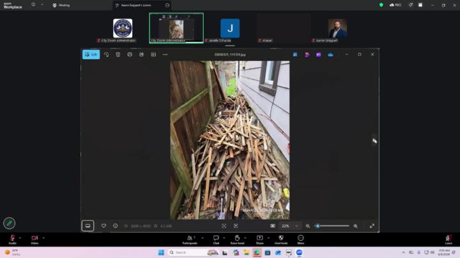This screenshot has height=258, width=460.
Task: Click the REC recording indicator
Action: click(395, 5)
